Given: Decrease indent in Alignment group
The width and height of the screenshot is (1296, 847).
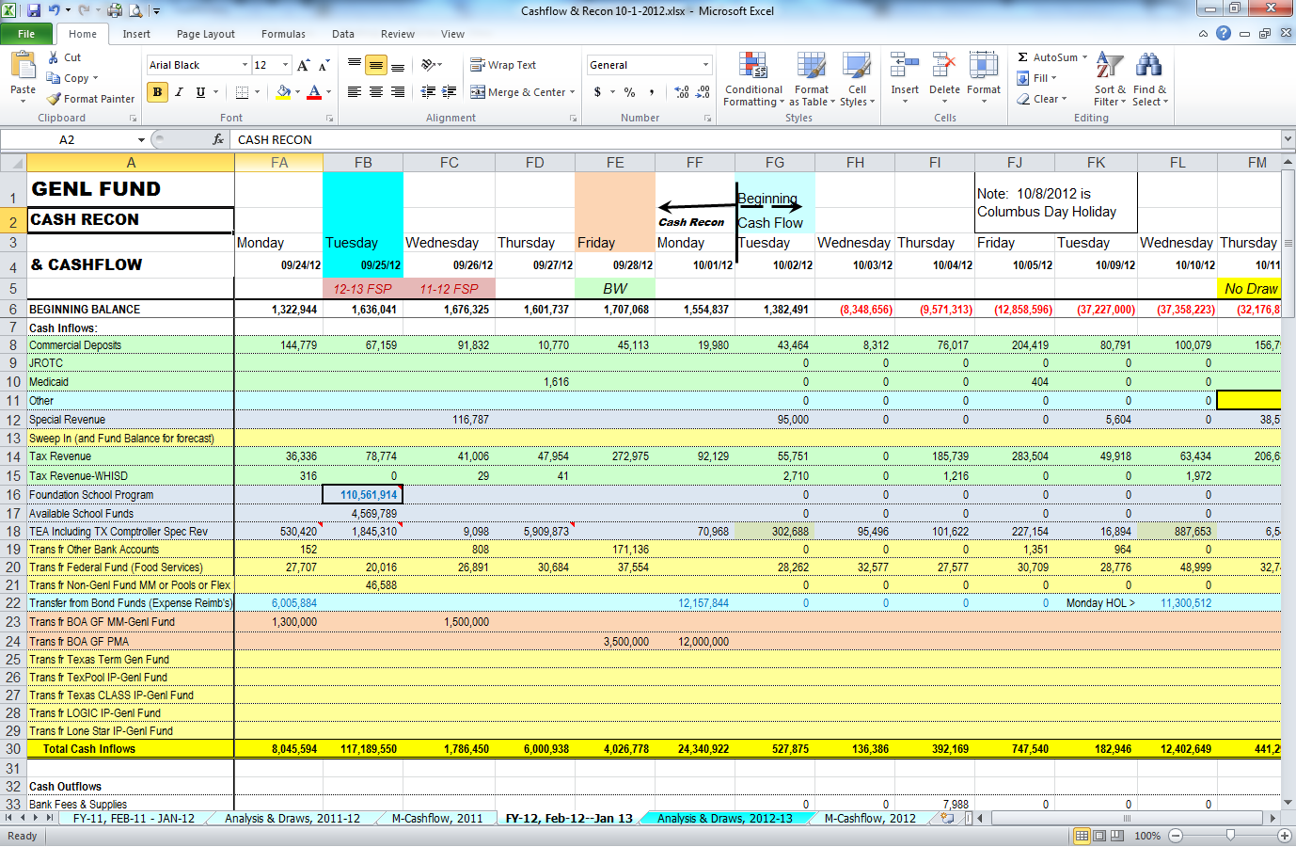Looking at the screenshot, I should click(429, 92).
